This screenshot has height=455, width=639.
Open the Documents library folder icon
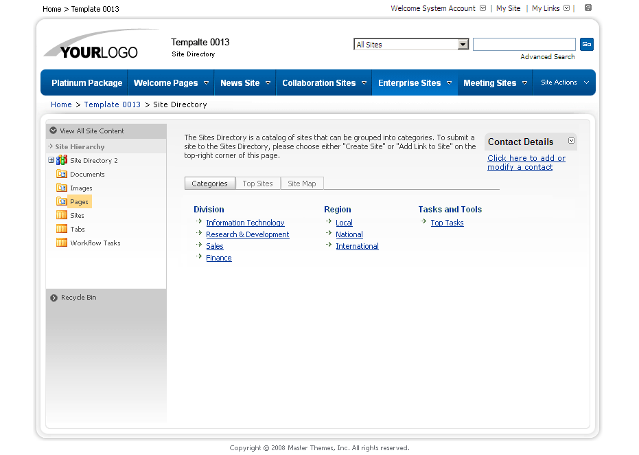pos(62,175)
